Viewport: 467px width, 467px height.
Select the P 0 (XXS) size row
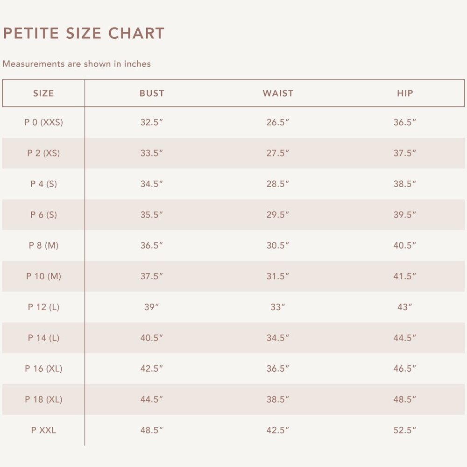tap(233, 122)
